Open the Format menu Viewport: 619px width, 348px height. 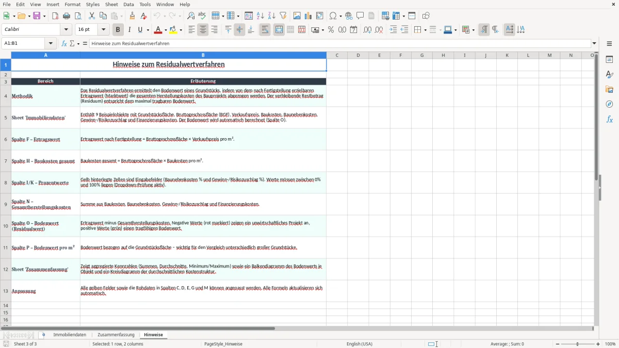click(x=72, y=4)
